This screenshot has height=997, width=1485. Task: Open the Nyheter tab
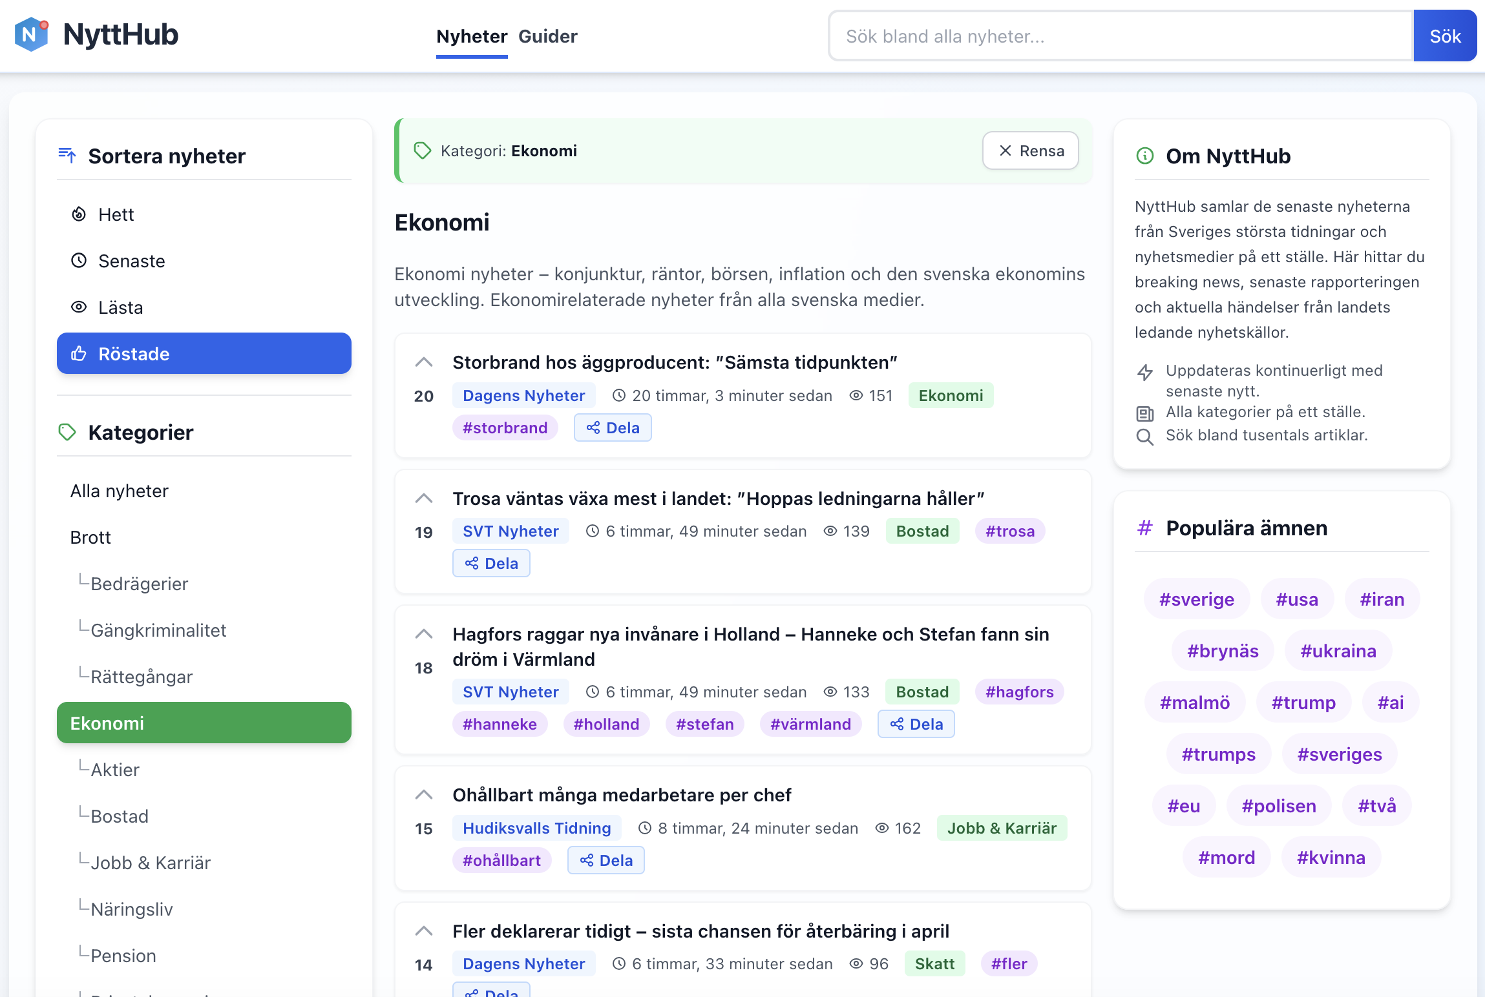(x=472, y=36)
